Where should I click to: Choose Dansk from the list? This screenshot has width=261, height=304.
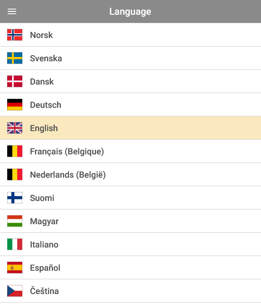[x=130, y=81]
